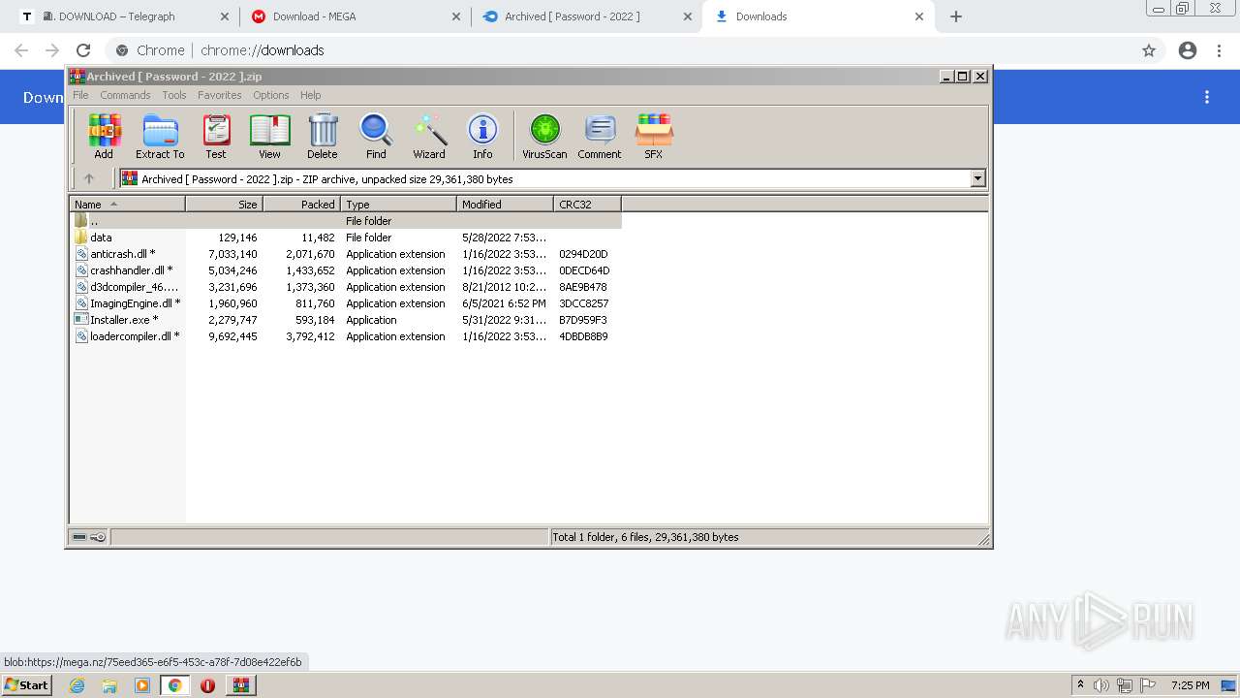
Task: Close the Downloads tab
Action: click(919, 16)
